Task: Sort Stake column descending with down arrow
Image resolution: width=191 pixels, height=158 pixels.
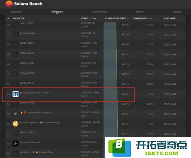Action: click(x=95, y=18)
